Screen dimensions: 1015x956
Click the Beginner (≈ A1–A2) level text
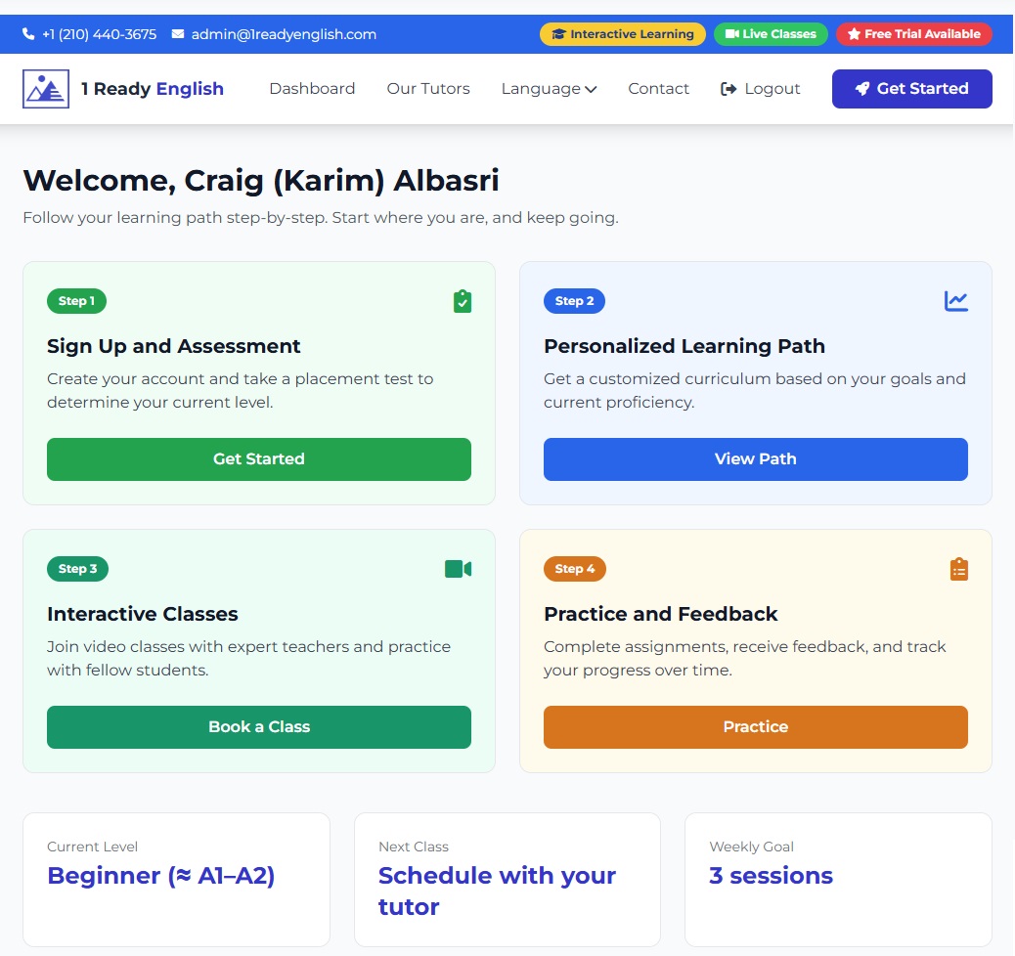tap(161, 876)
